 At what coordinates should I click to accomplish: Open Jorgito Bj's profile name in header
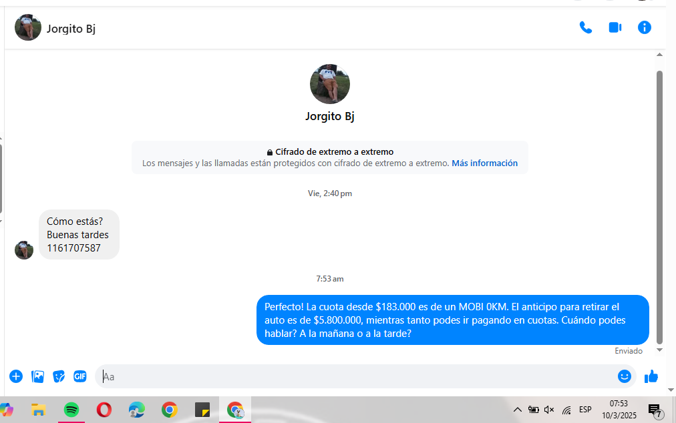(x=71, y=29)
